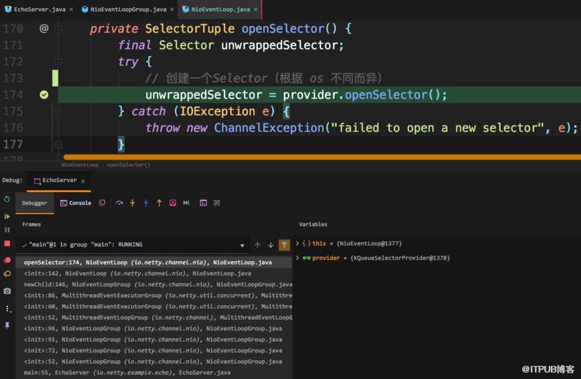The height and width of the screenshot is (379, 581).
Task: Collapse the try block fold at line 172
Action: coord(58,61)
